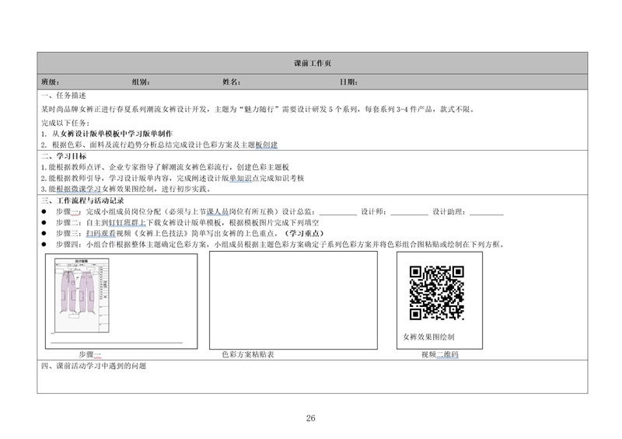Click learning goal 1 about 创建色彩主题板
The height and width of the screenshot is (439, 622).
165,167
